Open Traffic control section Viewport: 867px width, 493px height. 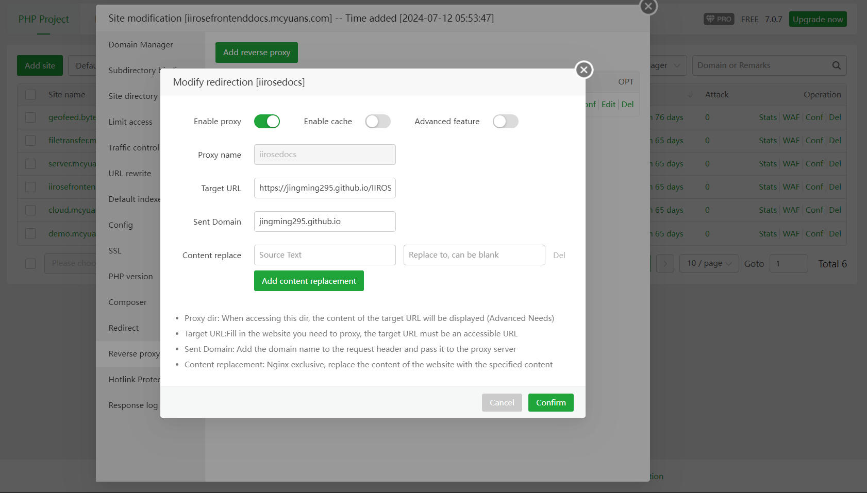point(134,148)
